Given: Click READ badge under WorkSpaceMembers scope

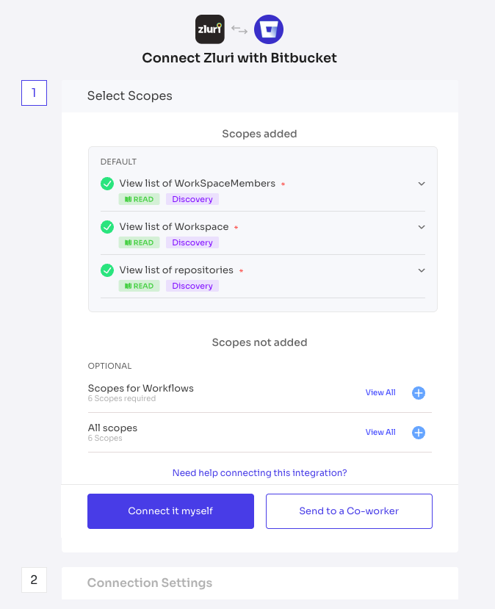Looking at the screenshot, I should (x=139, y=199).
